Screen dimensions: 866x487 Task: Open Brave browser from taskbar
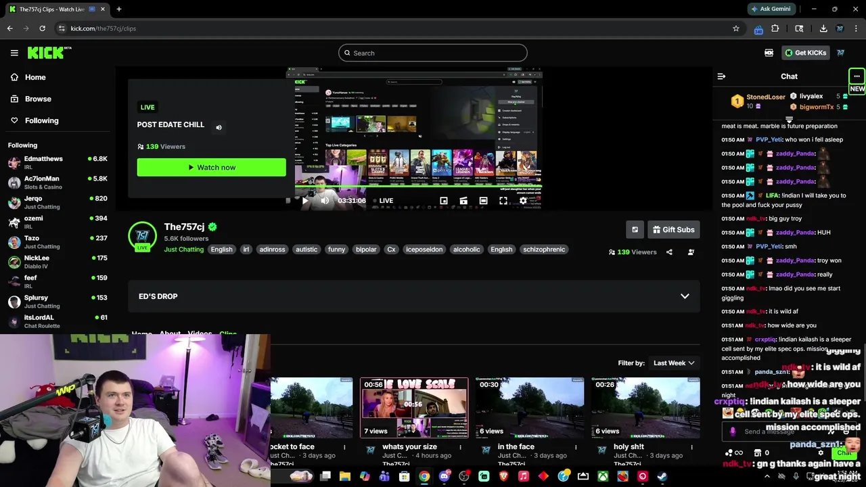click(503, 476)
